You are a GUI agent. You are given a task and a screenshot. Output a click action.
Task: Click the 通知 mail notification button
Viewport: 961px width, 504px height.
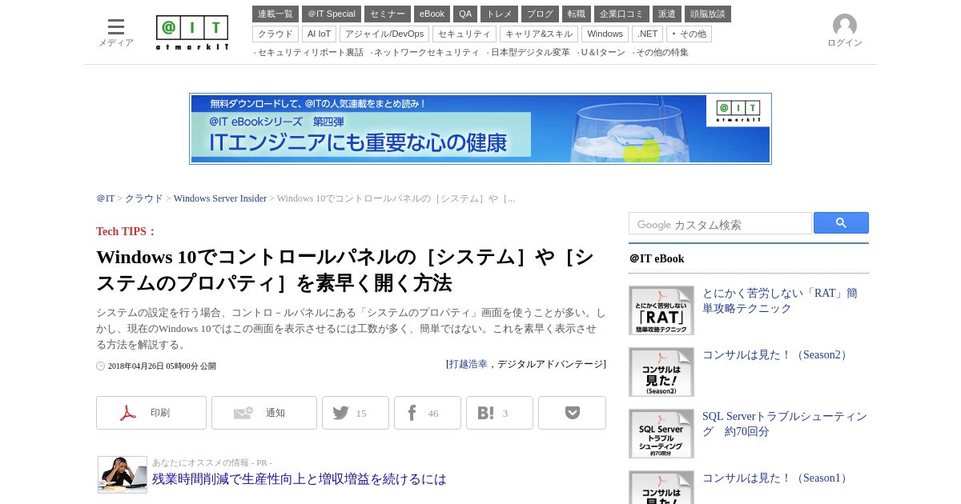coord(264,413)
